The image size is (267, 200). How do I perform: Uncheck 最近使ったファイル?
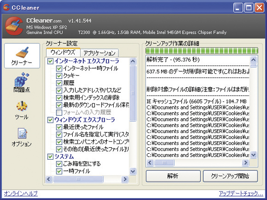(x=59, y=127)
